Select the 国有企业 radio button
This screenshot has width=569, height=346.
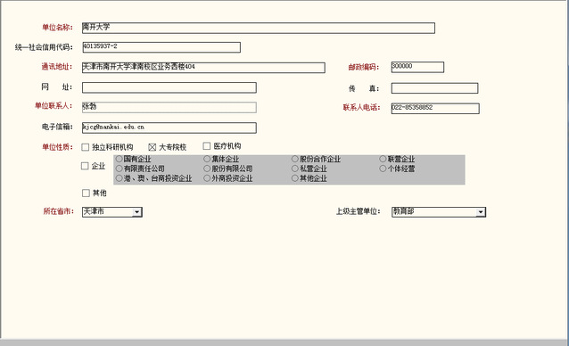pos(119,159)
